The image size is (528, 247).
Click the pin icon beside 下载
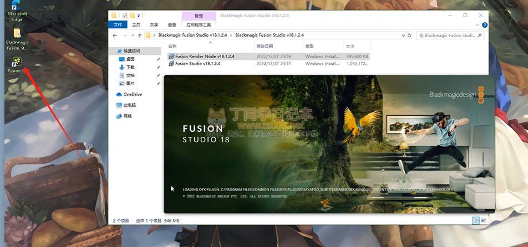[x=158, y=67]
